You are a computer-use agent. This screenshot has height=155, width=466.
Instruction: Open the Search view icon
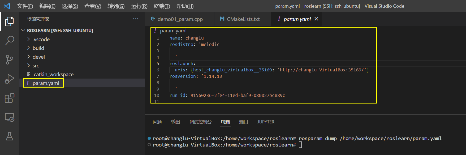10,41
